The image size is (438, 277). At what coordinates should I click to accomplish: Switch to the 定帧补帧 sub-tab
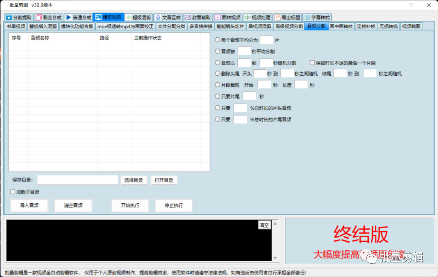click(366, 26)
